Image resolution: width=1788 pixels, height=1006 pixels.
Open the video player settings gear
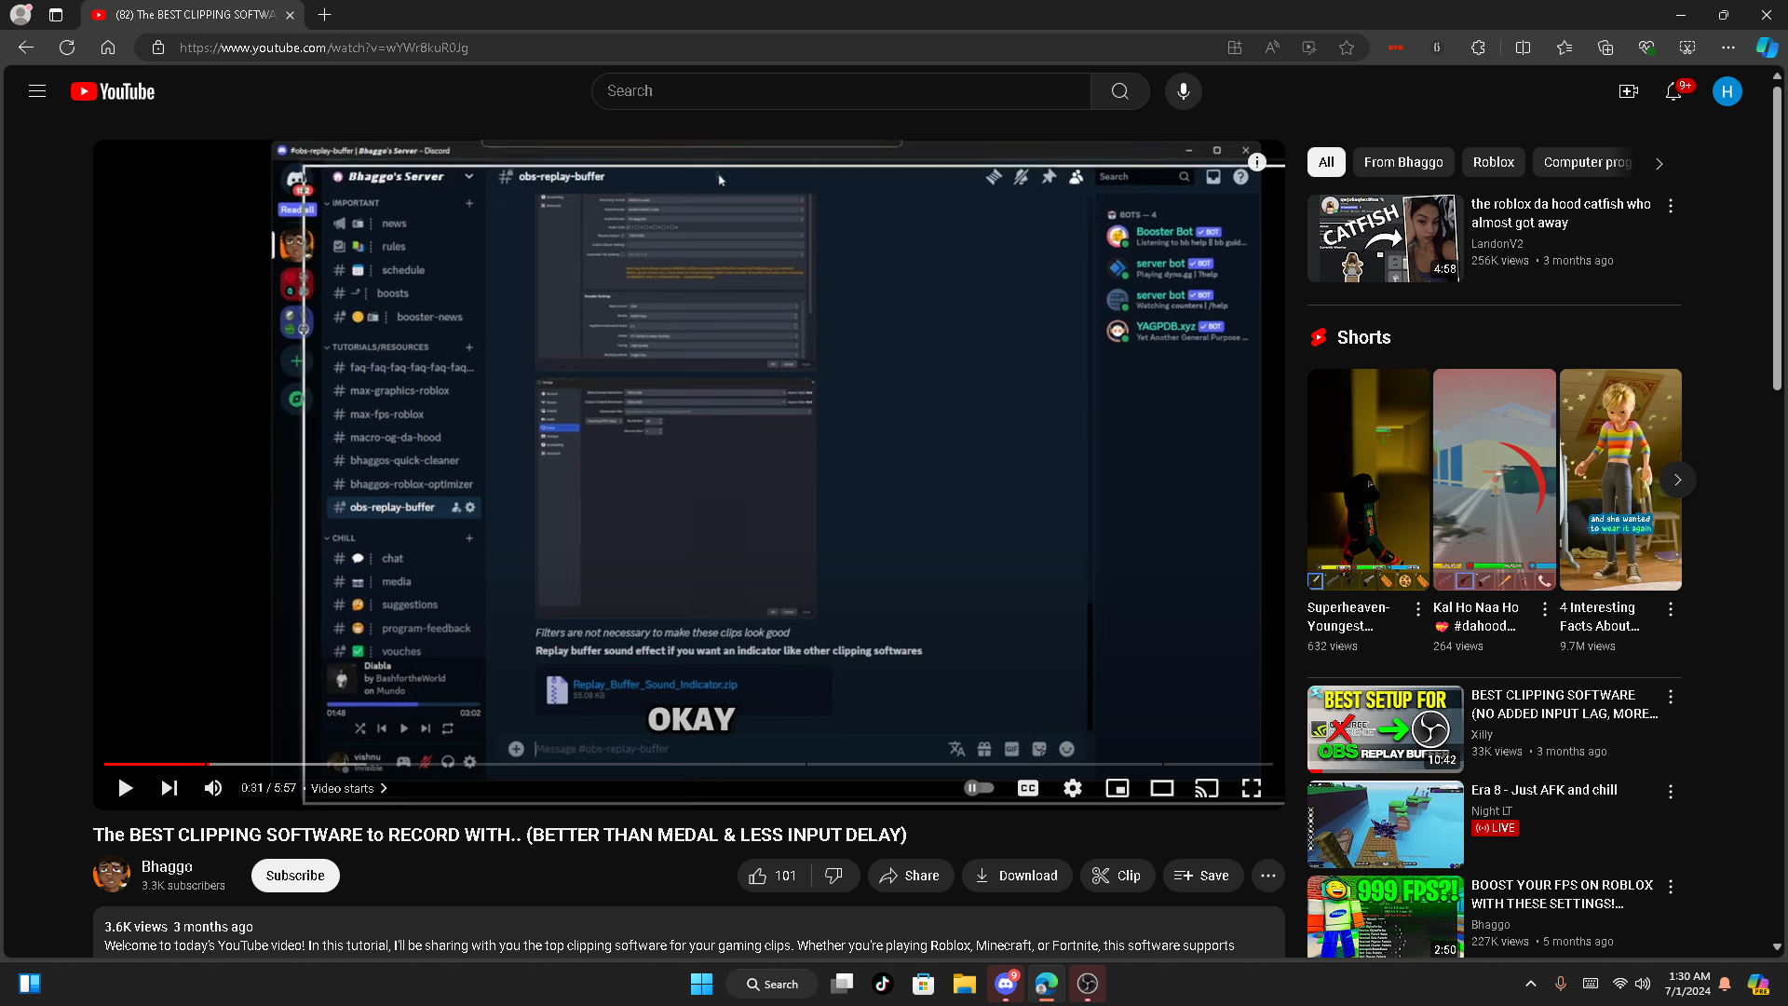(x=1073, y=788)
